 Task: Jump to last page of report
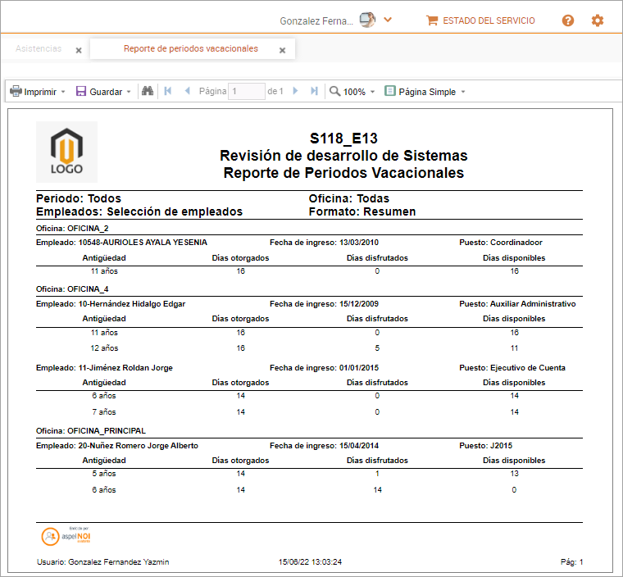314,92
